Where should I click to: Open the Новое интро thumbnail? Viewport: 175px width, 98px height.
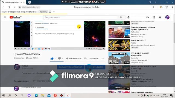coord(119,45)
